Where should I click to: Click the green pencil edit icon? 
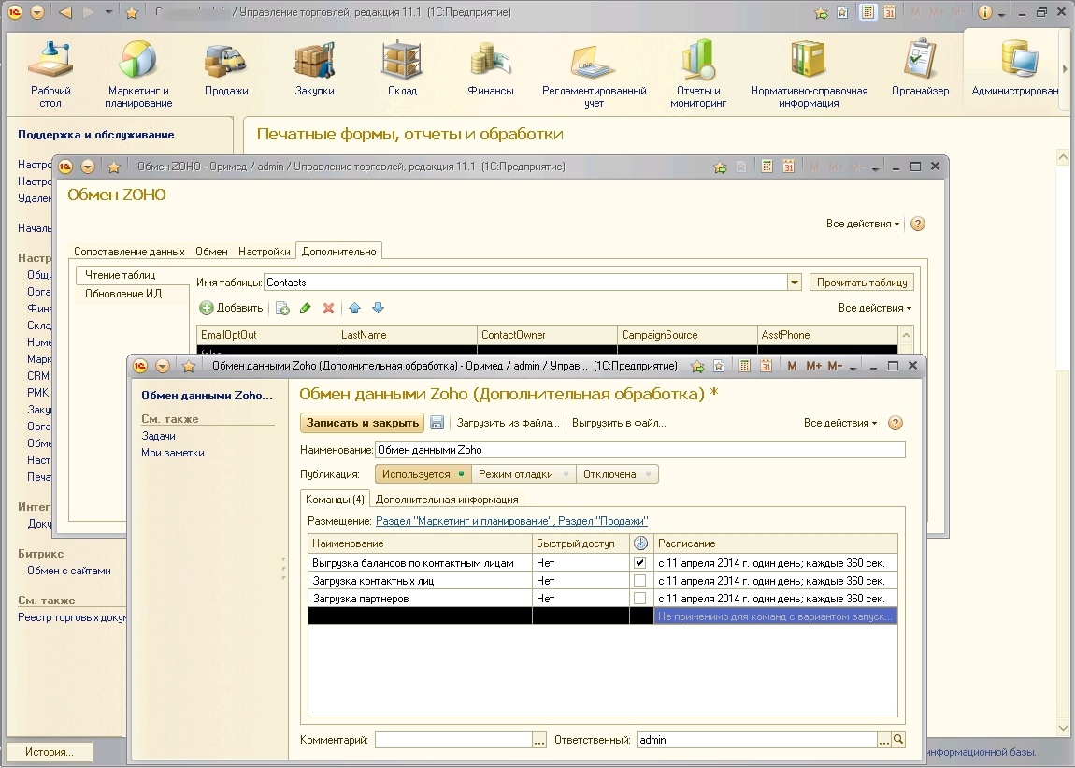[305, 308]
